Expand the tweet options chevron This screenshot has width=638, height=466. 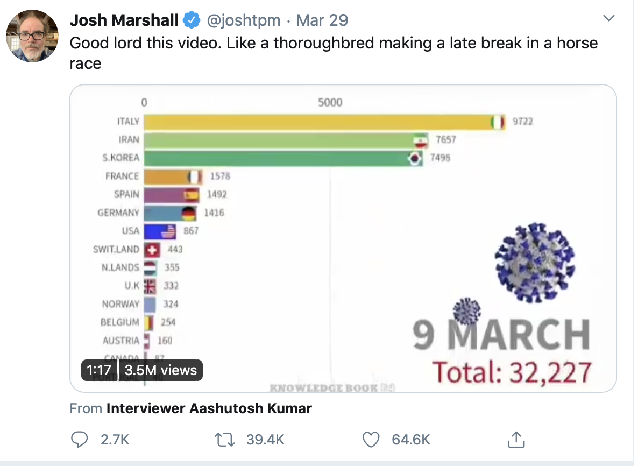609,18
